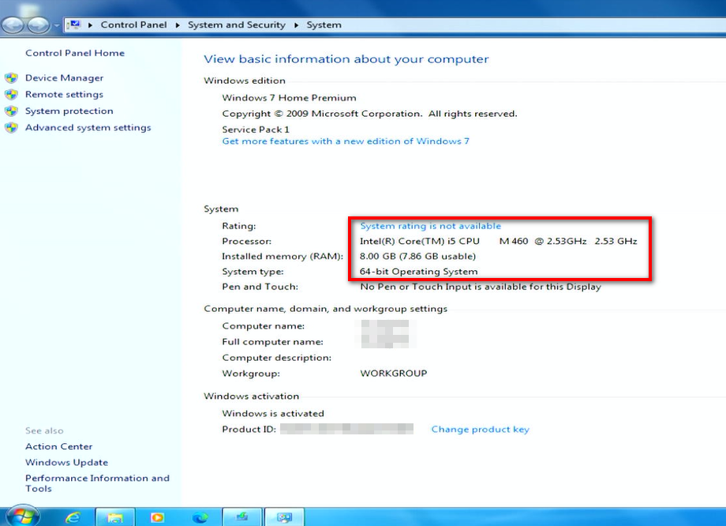Image resolution: width=726 pixels, height=526 pixels.
Task: Click the shield icon beside System protection
Action: [12, 111]
